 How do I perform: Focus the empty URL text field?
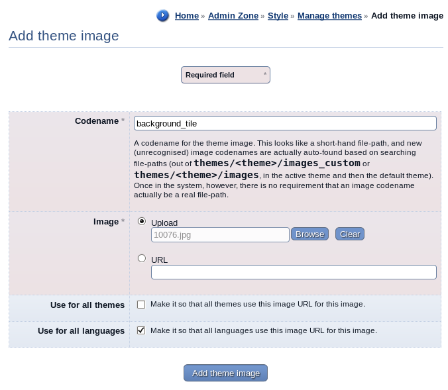(294, 272)
